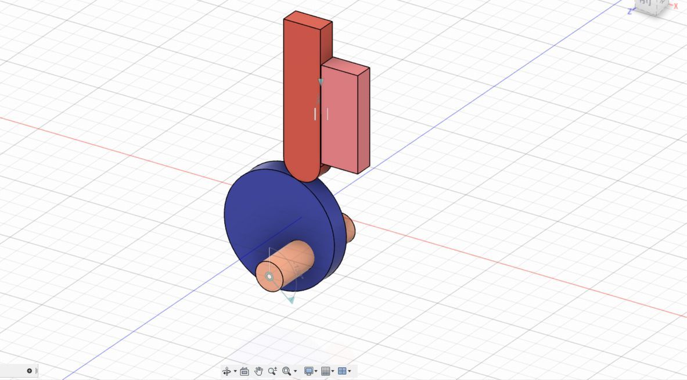Expand the panel using the side grip handle

point(37,371)
